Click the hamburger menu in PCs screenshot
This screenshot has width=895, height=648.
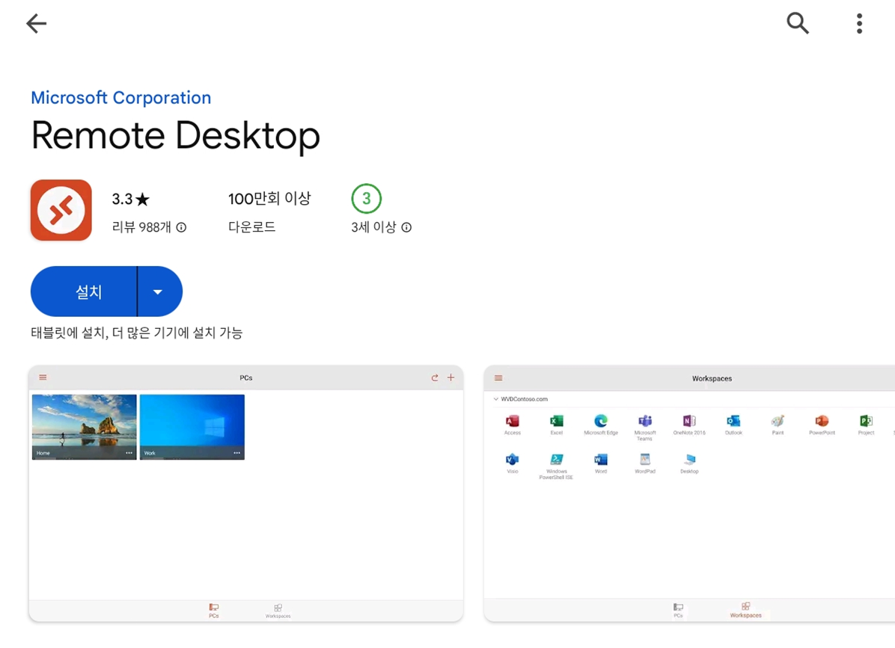click(43, 377)
